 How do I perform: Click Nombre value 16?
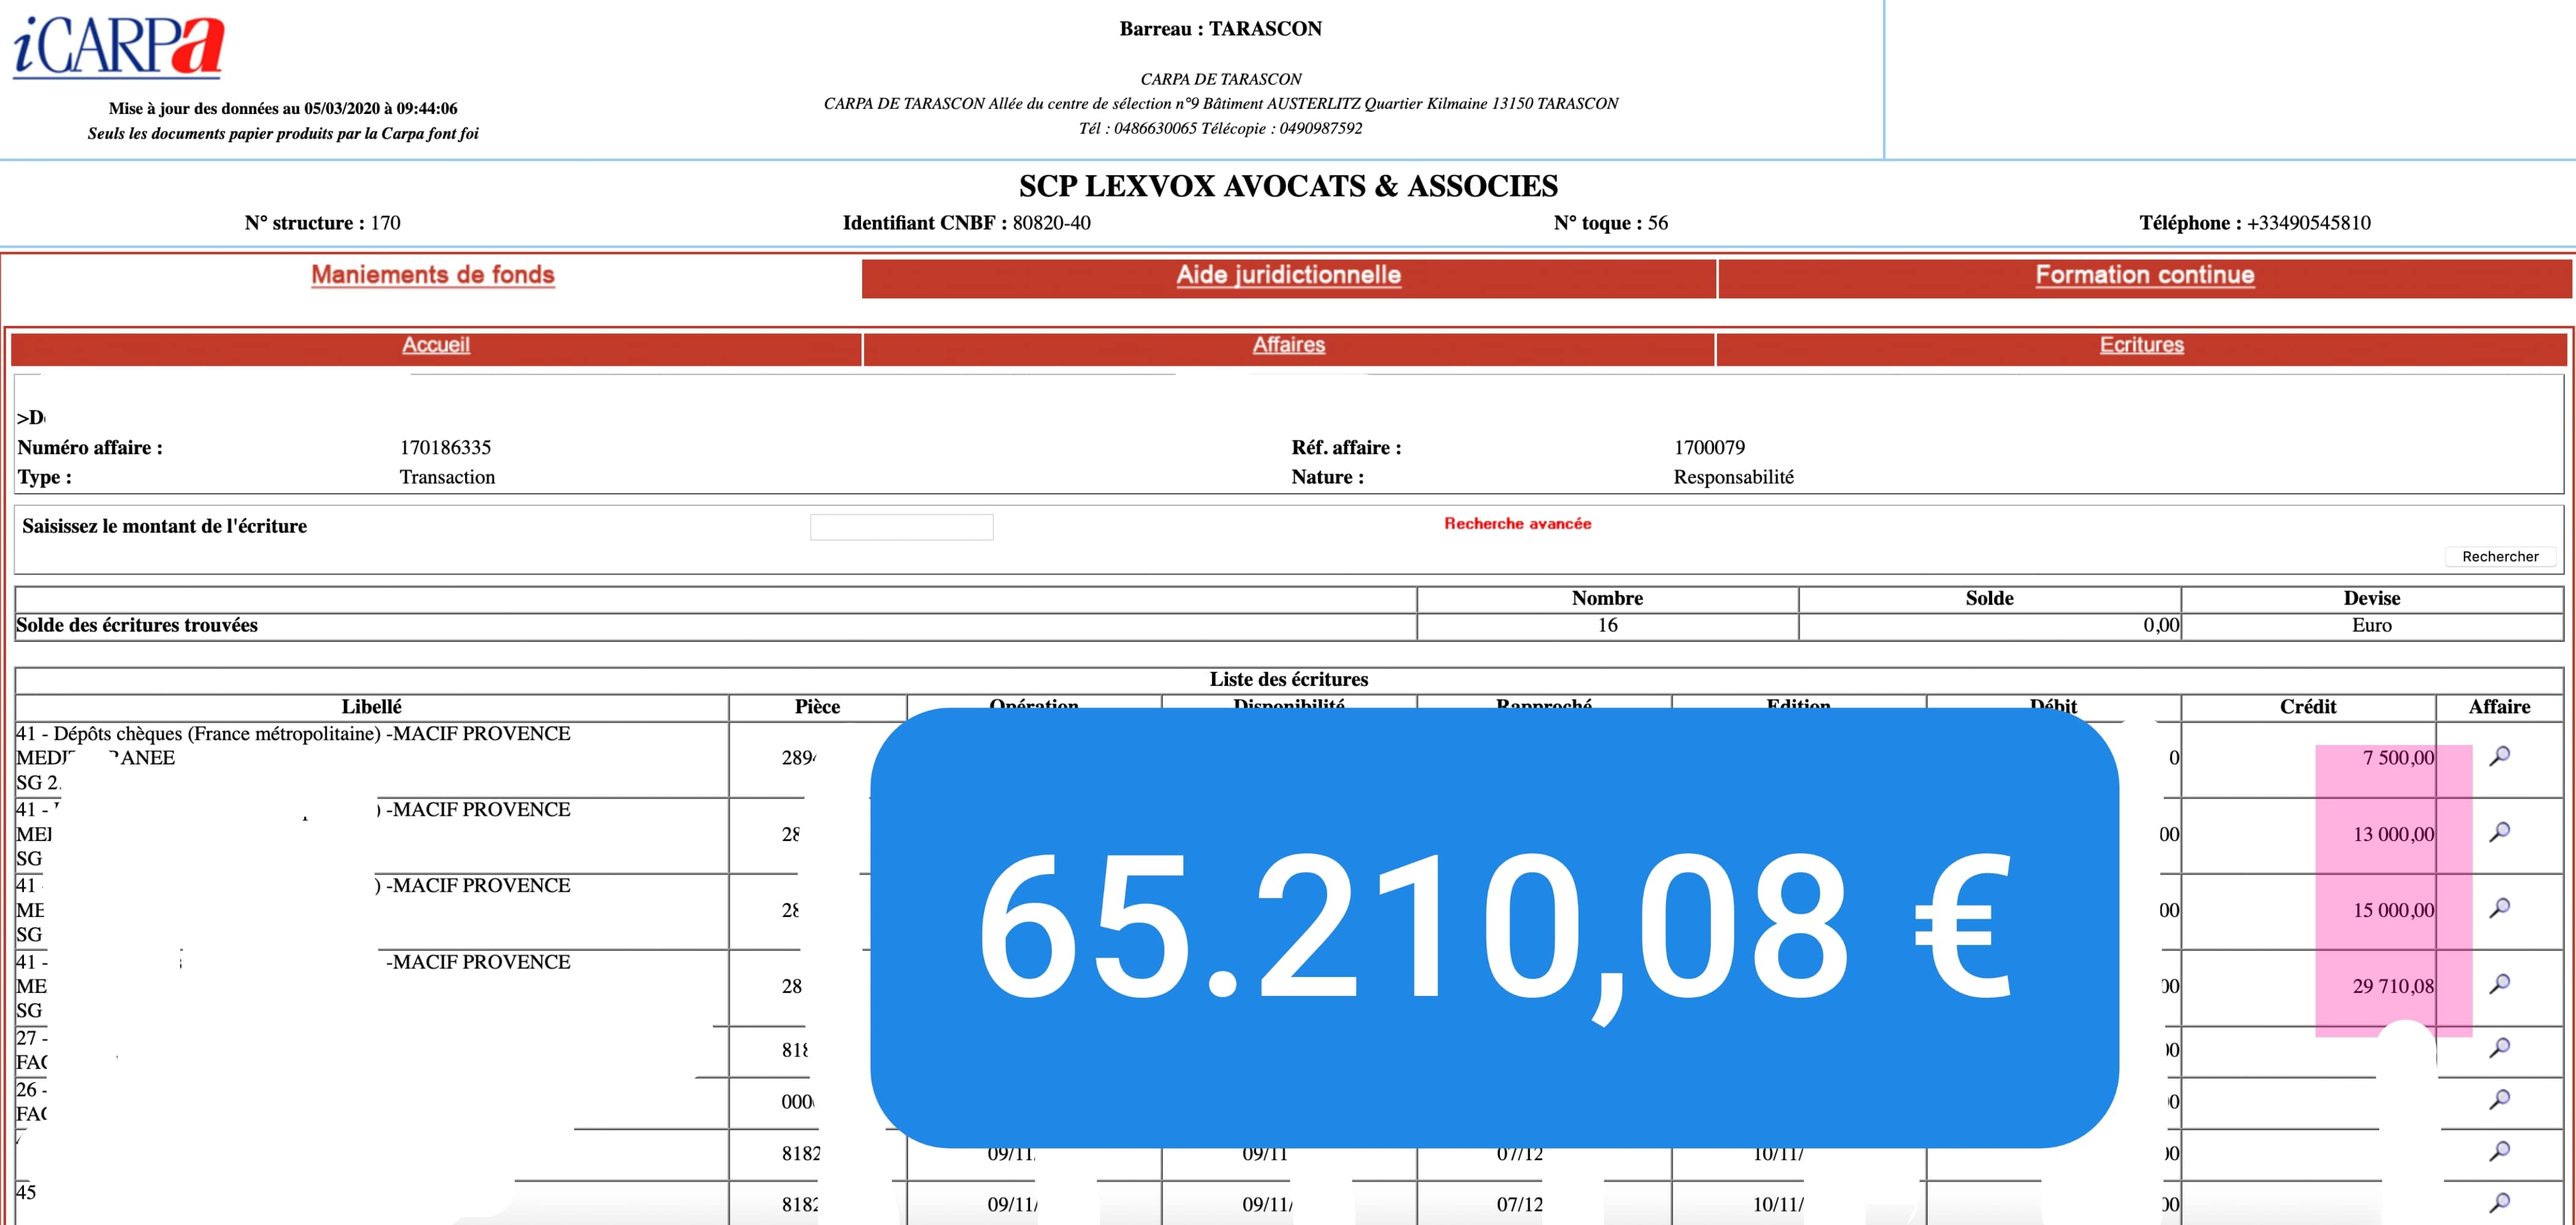click(1607, 626)
